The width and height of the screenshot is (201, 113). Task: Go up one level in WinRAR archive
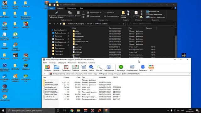(x=45, y=74)
